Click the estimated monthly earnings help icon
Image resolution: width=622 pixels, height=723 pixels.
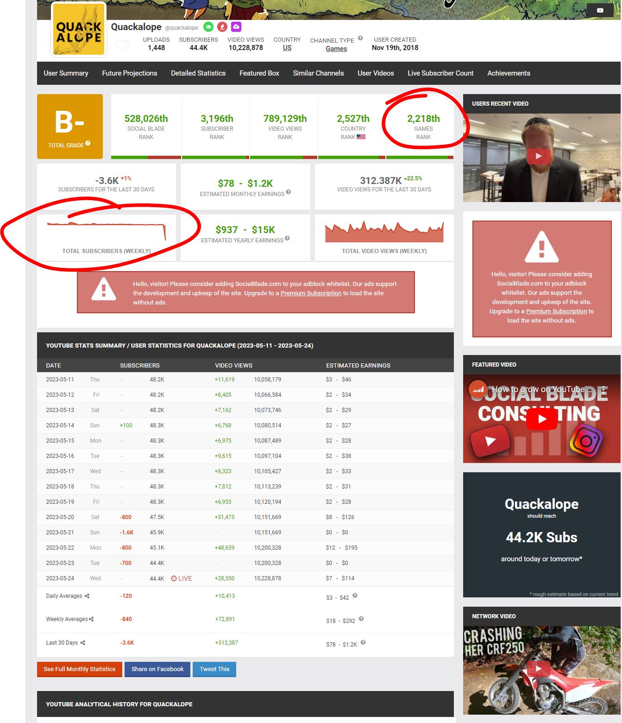[289, 192]
